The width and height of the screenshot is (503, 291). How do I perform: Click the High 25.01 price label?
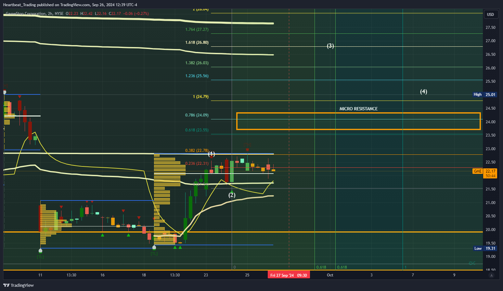[x=485, y=95]
